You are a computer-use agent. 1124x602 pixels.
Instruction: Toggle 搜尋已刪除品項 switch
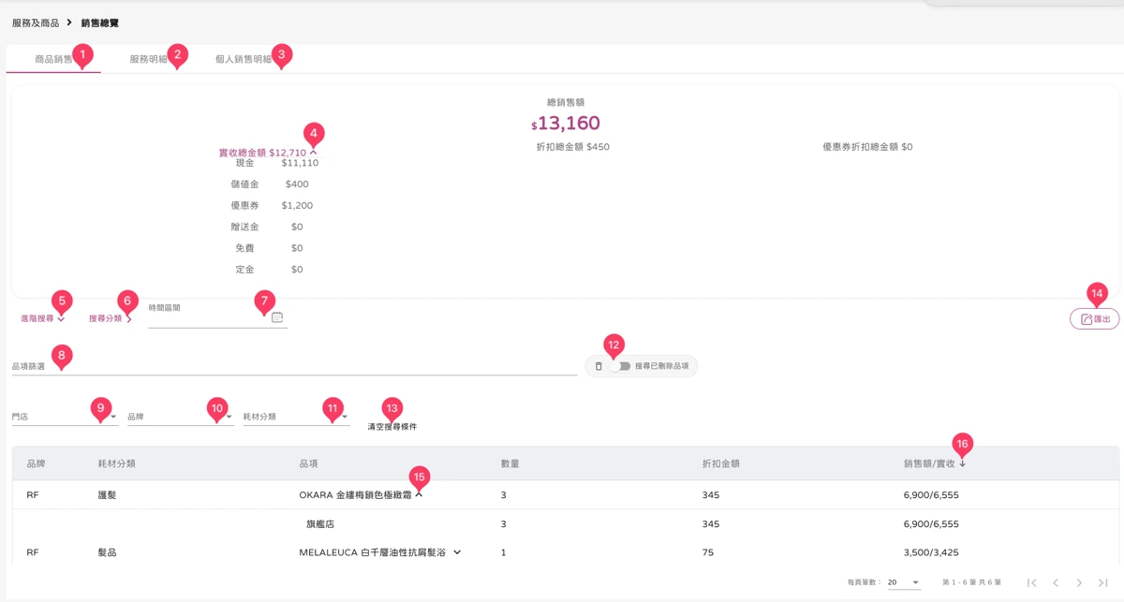pyautogui.click(x=620, y=366)
